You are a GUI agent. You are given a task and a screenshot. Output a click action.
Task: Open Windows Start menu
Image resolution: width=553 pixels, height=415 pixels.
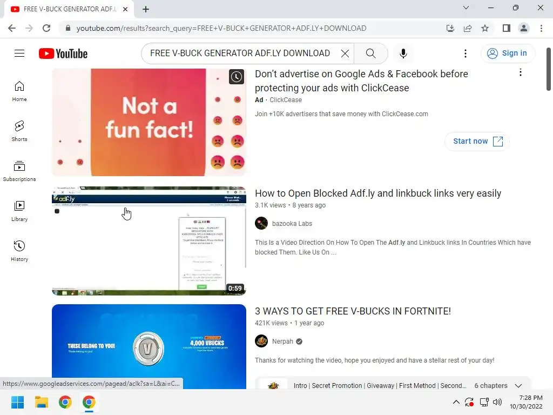(17, 402)
